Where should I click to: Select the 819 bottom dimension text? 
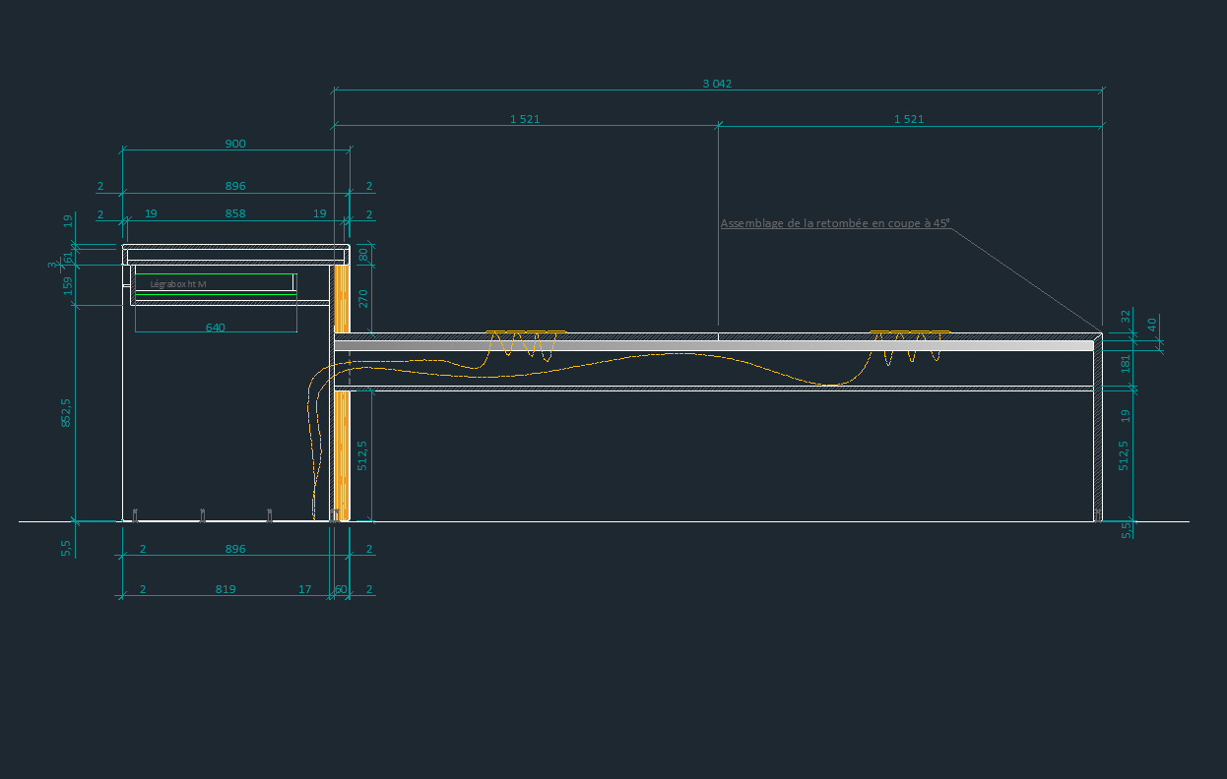coord(226,589)
